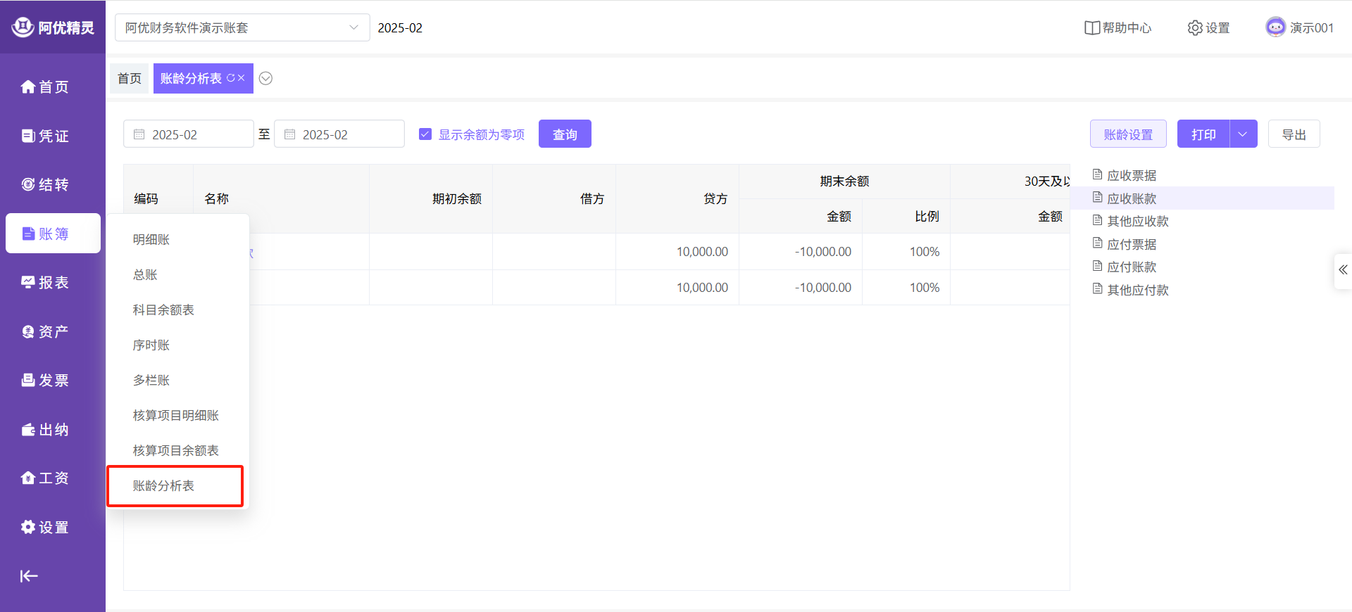Open the 结转 carry-forward sidebar icon
The image size is (1352, 612).
coord(28,184)
